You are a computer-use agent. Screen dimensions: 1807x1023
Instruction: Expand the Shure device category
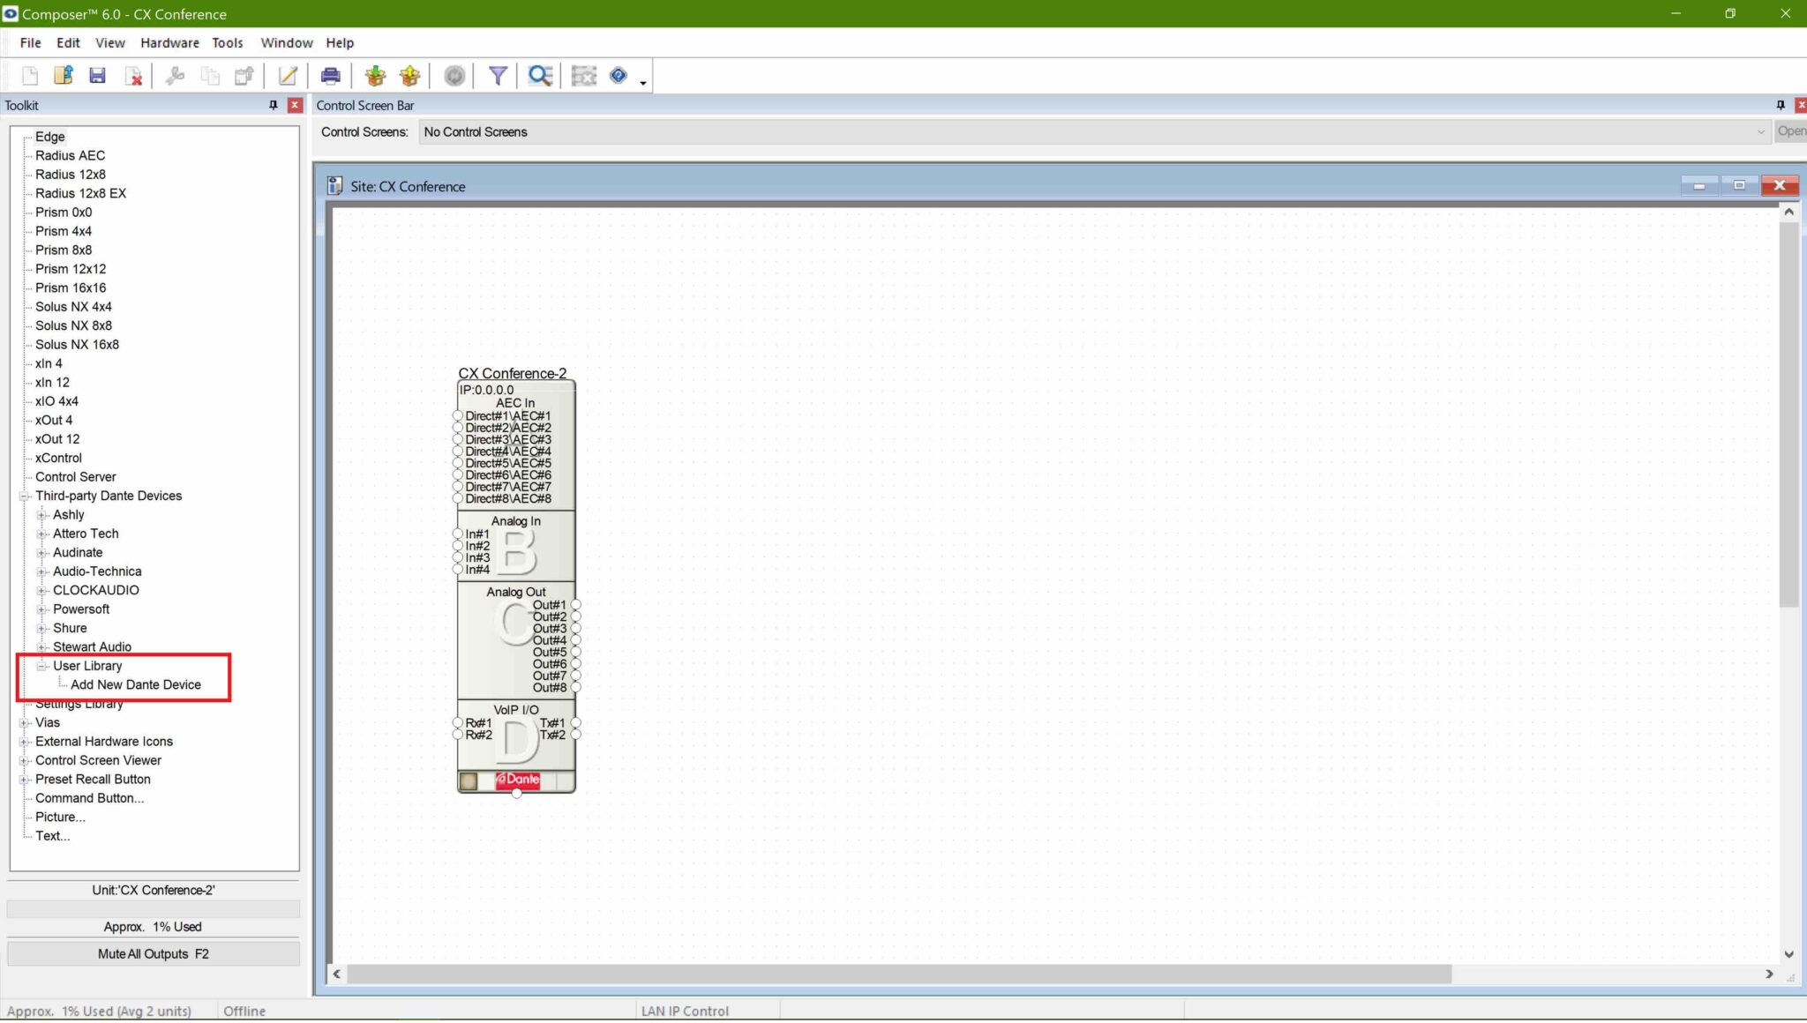point(42,628)
